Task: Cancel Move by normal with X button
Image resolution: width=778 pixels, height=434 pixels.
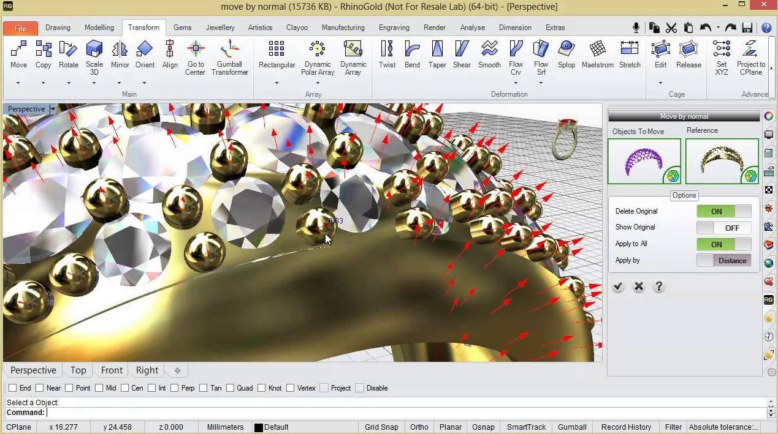Action: tap(639, 286)
